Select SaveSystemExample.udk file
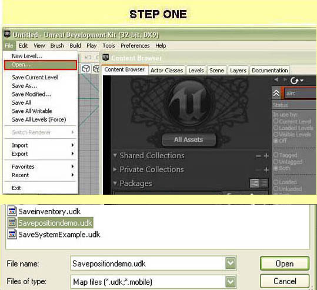This screenshot has height=290, width=317. 54,235
